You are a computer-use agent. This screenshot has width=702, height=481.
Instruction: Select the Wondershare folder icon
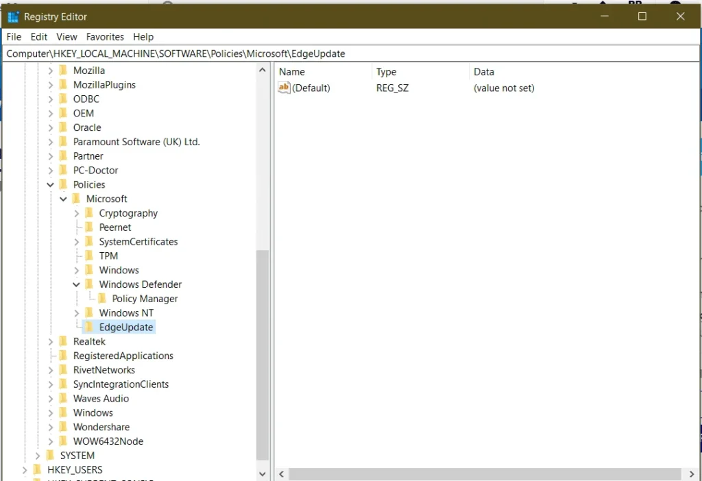coord(63,427)
